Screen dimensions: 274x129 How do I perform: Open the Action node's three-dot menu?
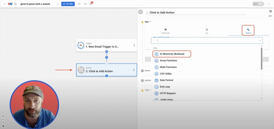tap(134, 70)
